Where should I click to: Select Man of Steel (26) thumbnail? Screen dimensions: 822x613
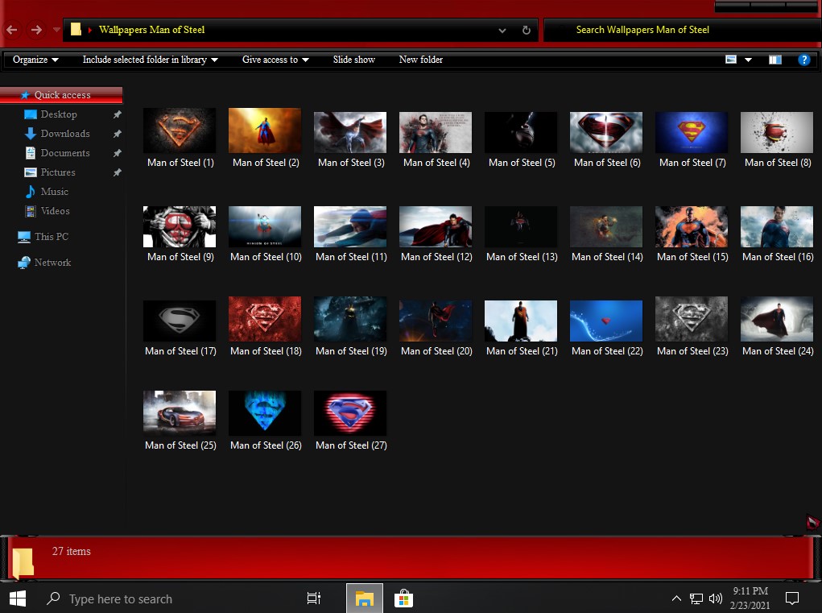[265, 413]
